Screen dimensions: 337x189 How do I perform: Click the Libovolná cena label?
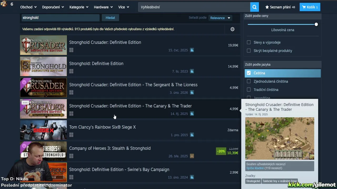coord(283,30)
